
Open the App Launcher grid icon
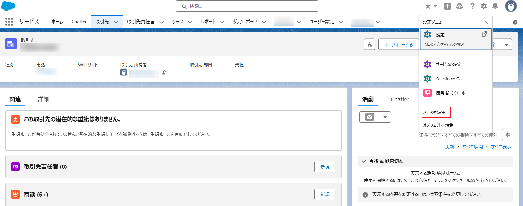point(9,22)
